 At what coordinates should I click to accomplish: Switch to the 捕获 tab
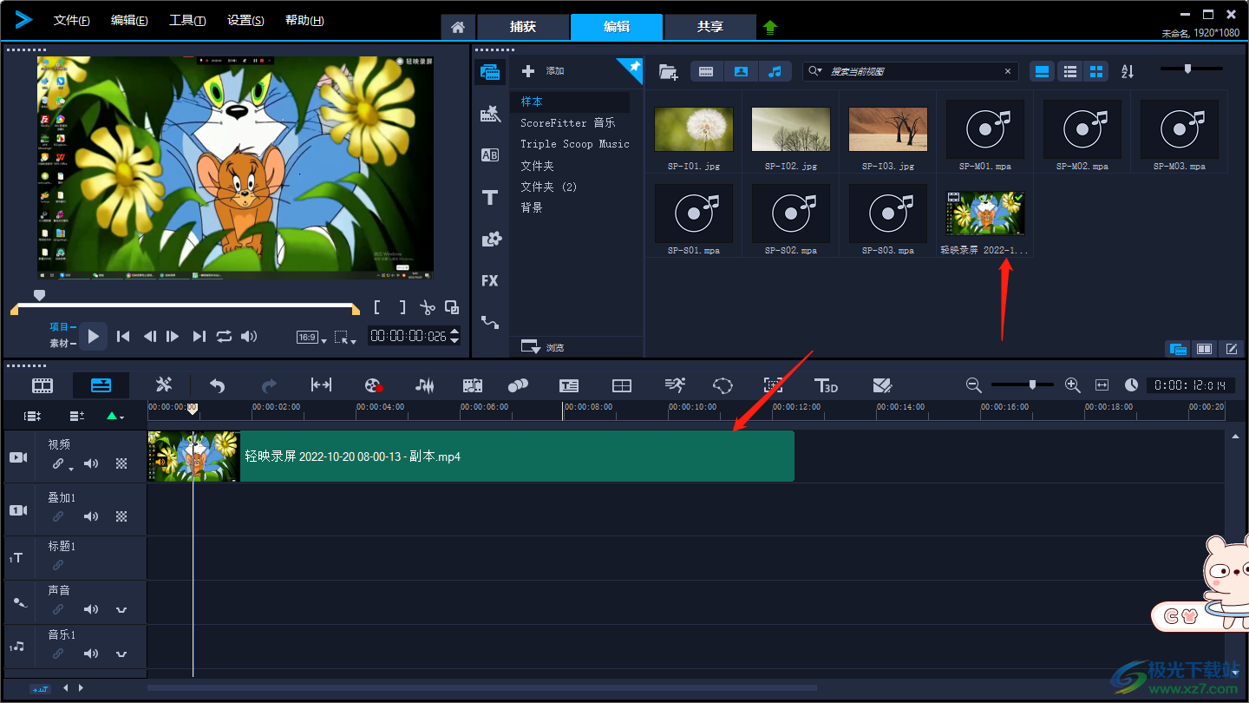(x=523, y=27)
